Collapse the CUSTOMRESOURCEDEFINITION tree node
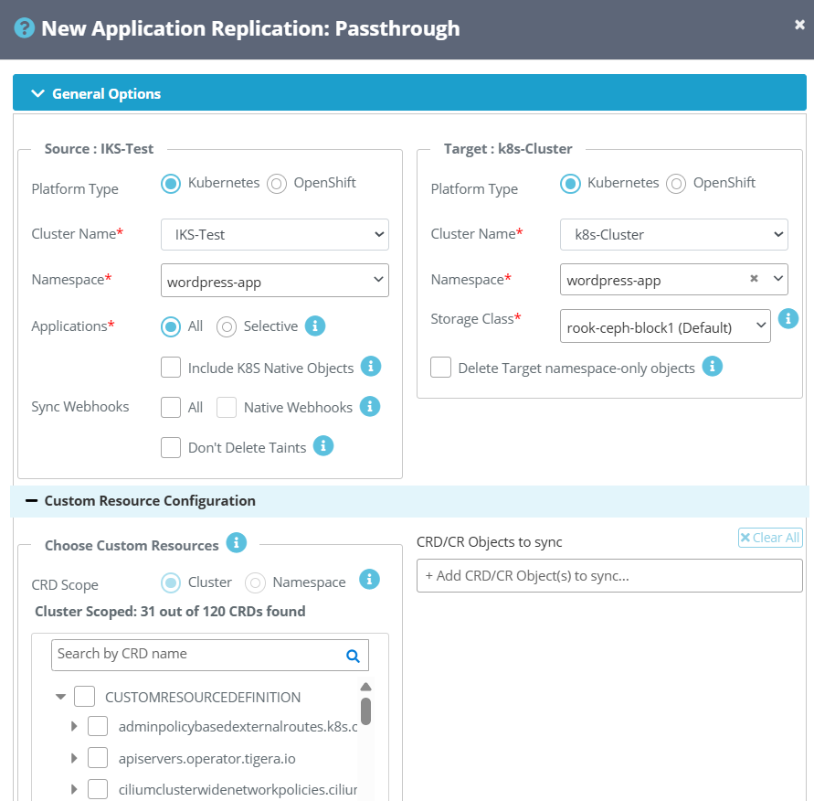Screen dimensions: 814x801 [60, 697]
